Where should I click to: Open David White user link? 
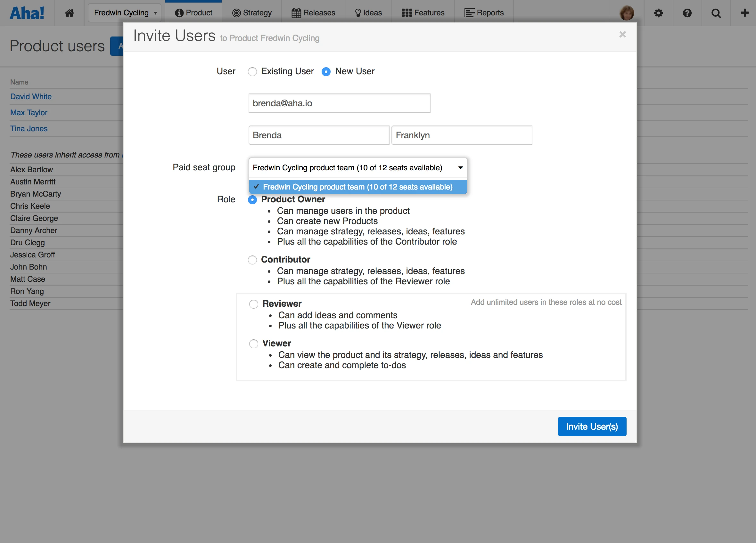[x=31, y=97]
